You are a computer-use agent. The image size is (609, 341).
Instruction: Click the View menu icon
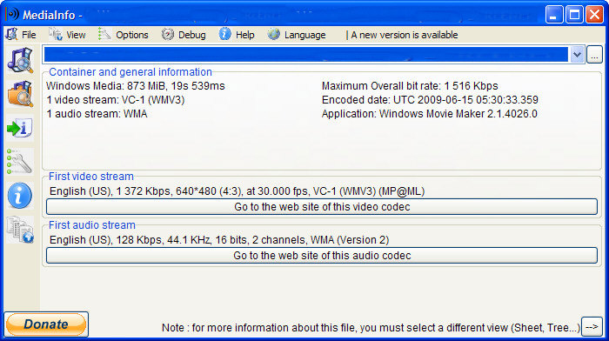coord(55,35)
